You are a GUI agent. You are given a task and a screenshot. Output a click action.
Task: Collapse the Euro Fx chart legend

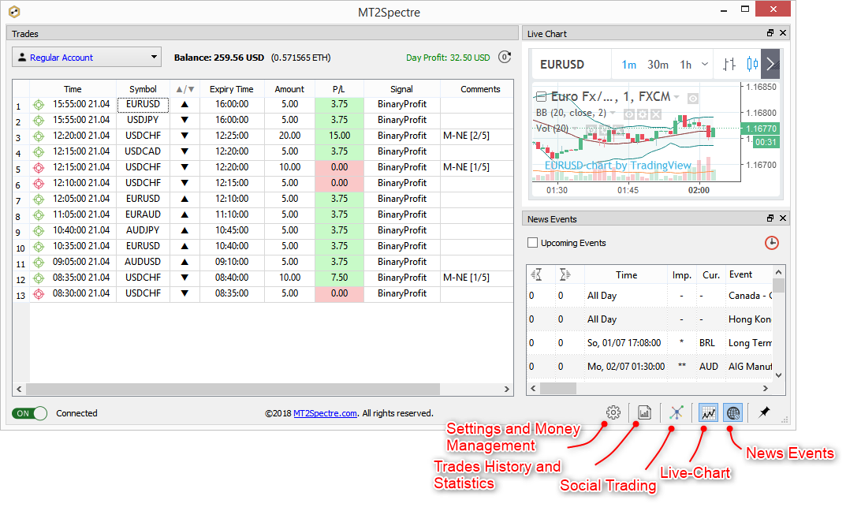tap(541, 97)
